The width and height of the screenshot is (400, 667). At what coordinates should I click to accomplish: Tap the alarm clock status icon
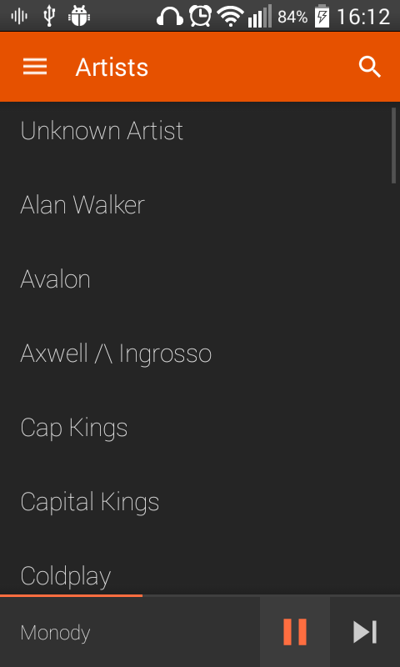tap(200, 17)
